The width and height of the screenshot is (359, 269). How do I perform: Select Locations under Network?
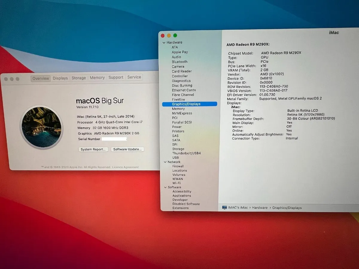click(x=180, y=170)
